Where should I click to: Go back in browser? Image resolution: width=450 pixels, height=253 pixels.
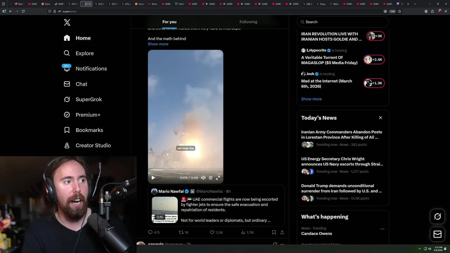point(11,11)
